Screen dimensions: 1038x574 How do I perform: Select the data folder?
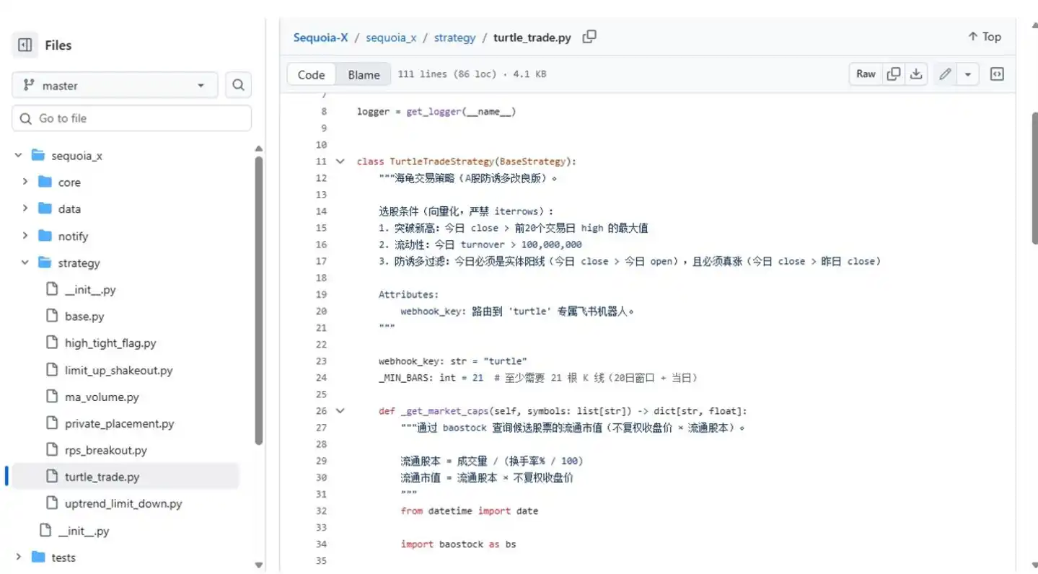click(x=69, y=209)
